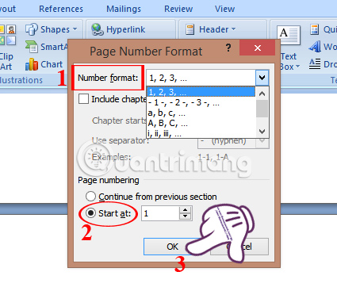This screenshot has height=287, width=337.
Task: Increase Start at value with up spinner
Action: [185, 210]
